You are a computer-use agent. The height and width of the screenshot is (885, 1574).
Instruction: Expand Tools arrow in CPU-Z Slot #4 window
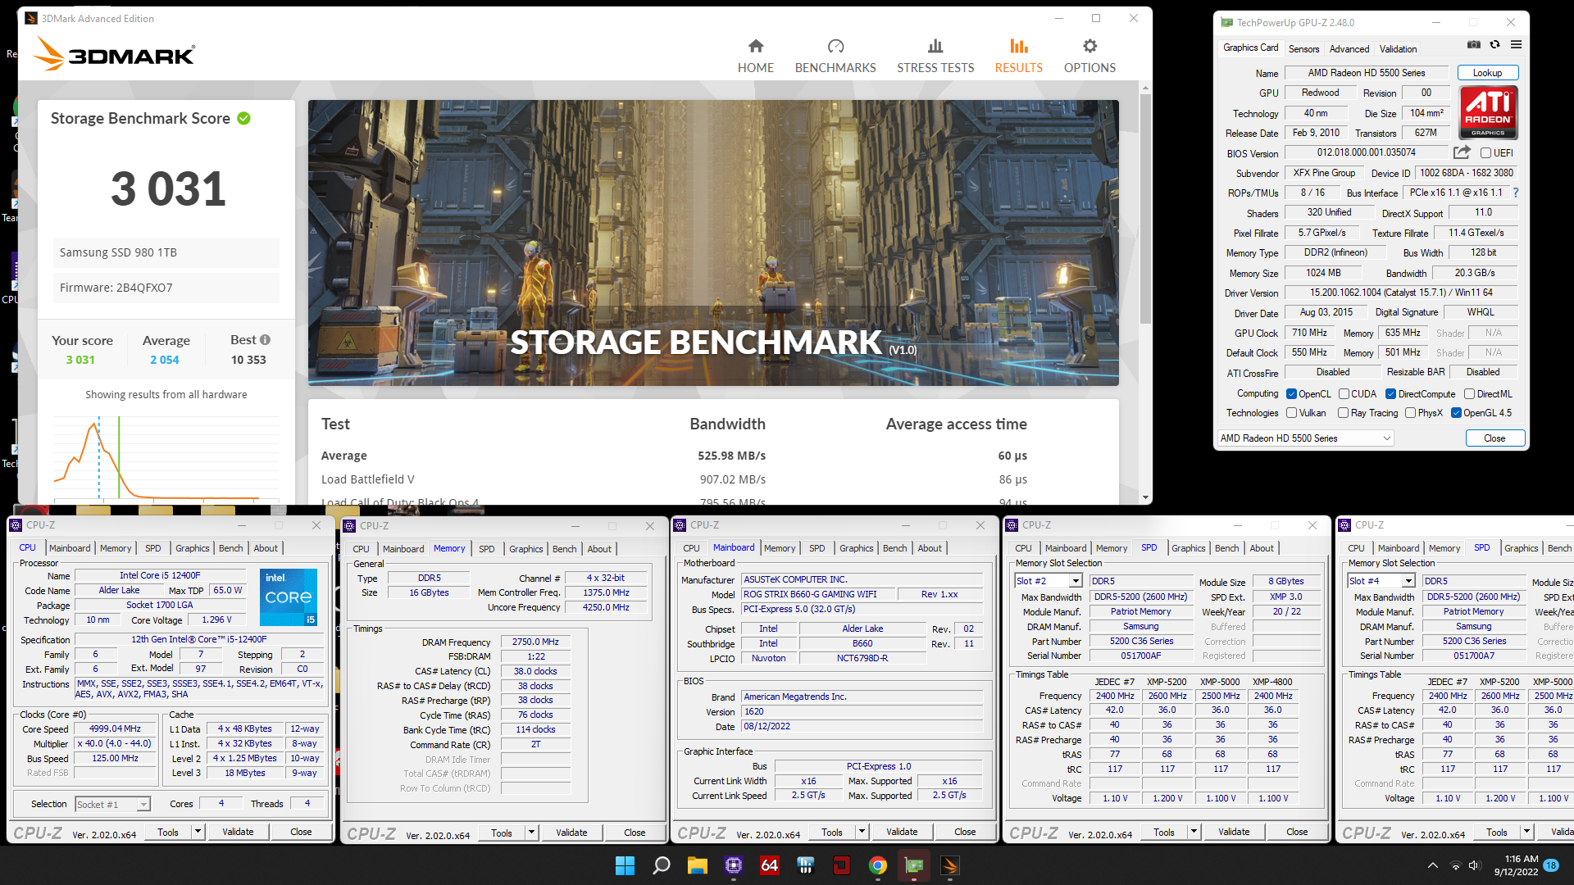pos(1526,832)
